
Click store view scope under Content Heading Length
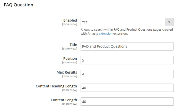point(69,90)
